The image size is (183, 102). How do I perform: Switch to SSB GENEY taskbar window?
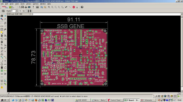click(x=83, y=100)
